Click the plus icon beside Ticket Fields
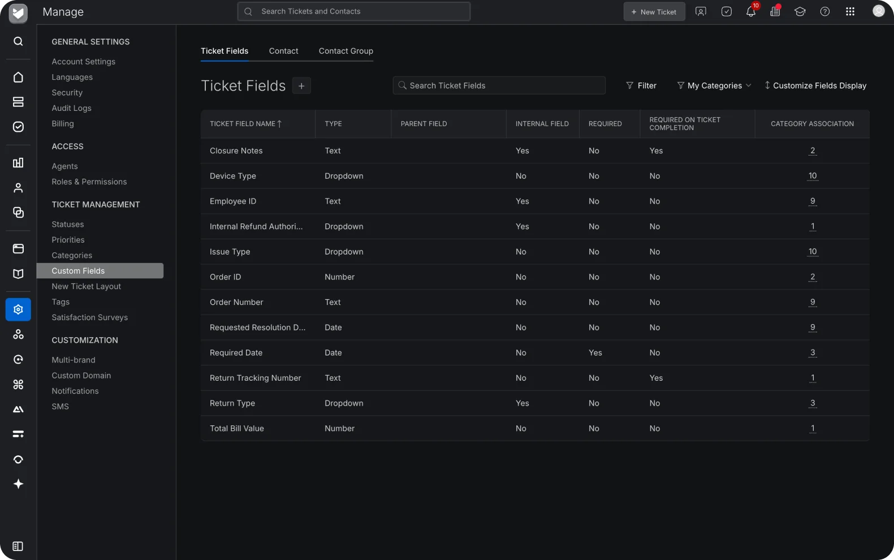 point(301,86)
